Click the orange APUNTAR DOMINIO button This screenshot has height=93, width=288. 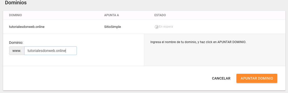[257, 78]
